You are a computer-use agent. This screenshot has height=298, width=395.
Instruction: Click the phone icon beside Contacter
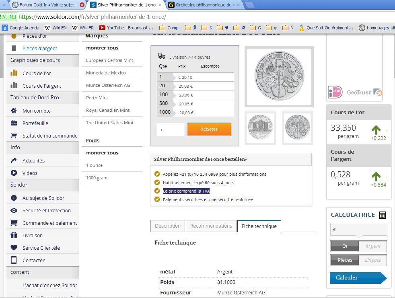(14, 260)
